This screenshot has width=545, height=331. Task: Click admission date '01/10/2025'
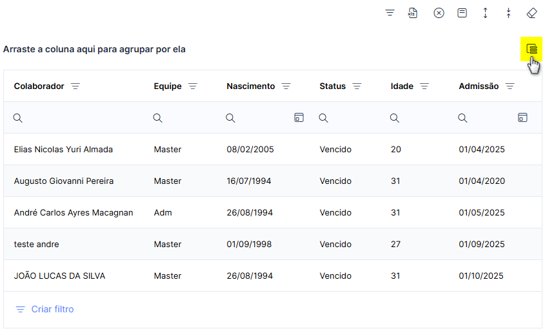coord(481,276)
